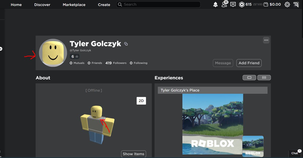Select small Roblox experience thumbnail
The image size is (303, 158).
[x=253, y=146]
